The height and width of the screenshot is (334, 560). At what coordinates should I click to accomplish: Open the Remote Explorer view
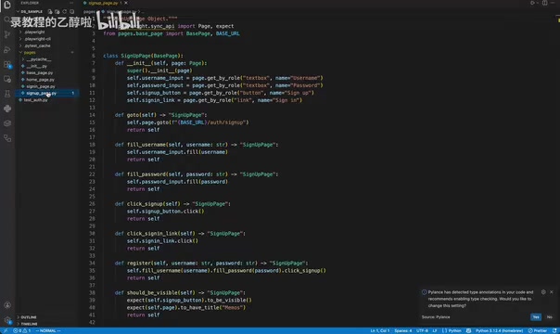pyautogui.click(x=7, y=79)
